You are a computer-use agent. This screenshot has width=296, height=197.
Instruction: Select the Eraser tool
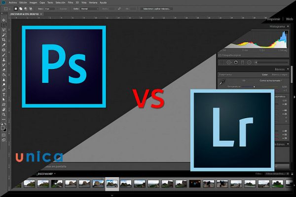(x=4, y=70)
